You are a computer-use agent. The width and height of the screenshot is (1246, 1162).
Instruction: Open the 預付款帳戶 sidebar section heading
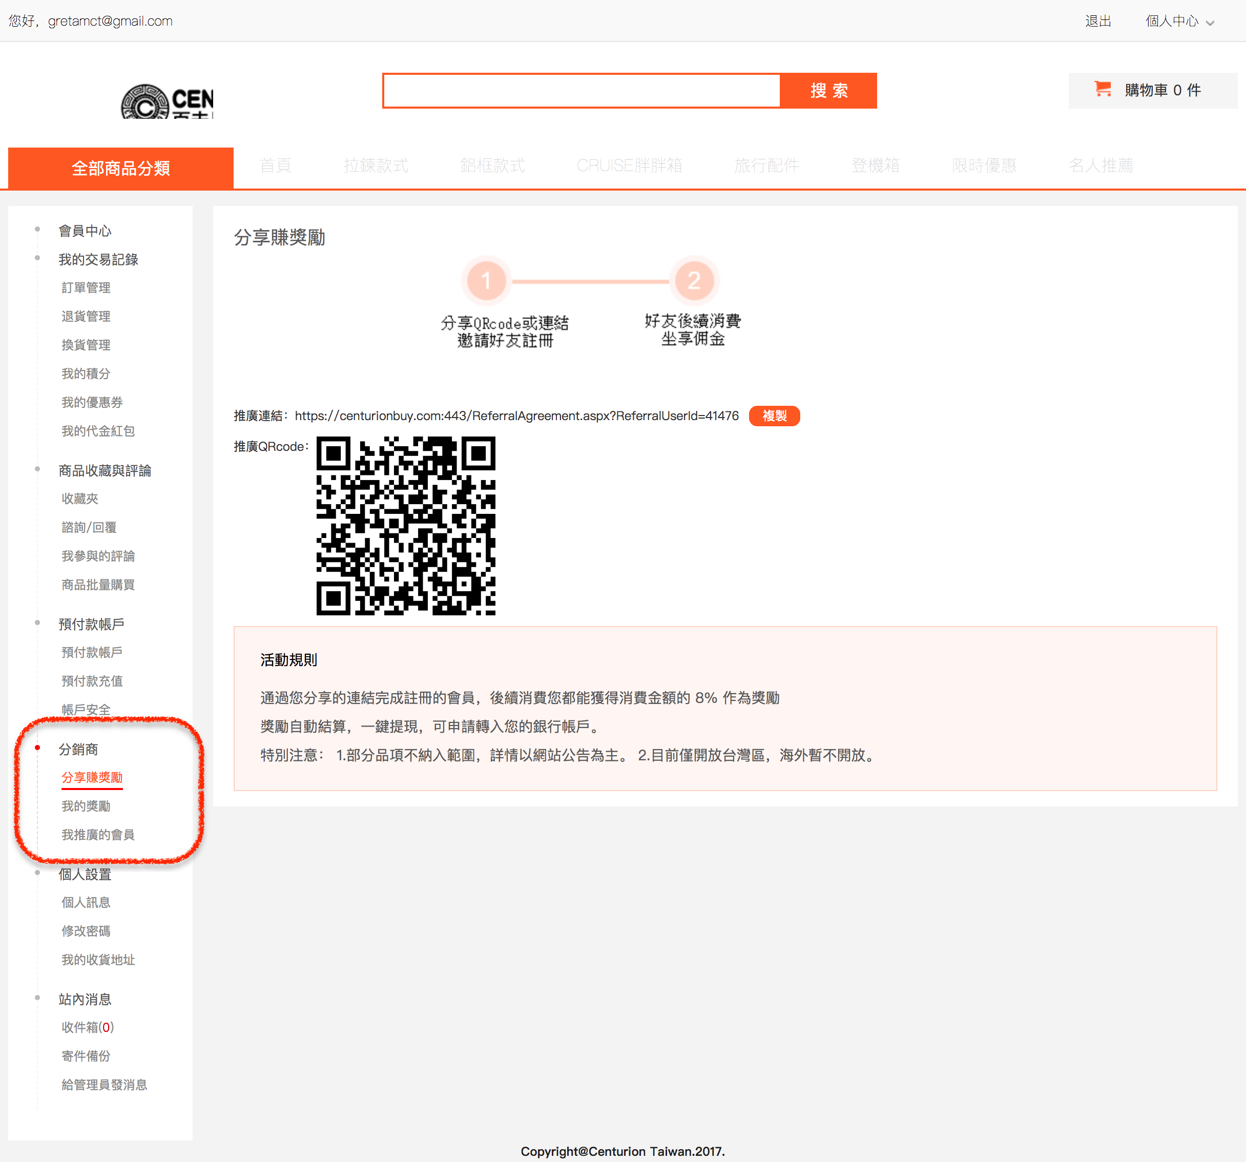[x=92, y=624]
